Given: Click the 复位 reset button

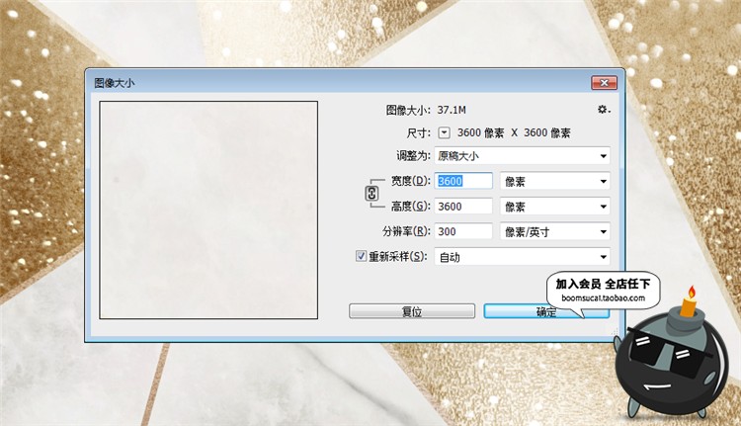Looking at the screenshot, I should coord(412,311).
